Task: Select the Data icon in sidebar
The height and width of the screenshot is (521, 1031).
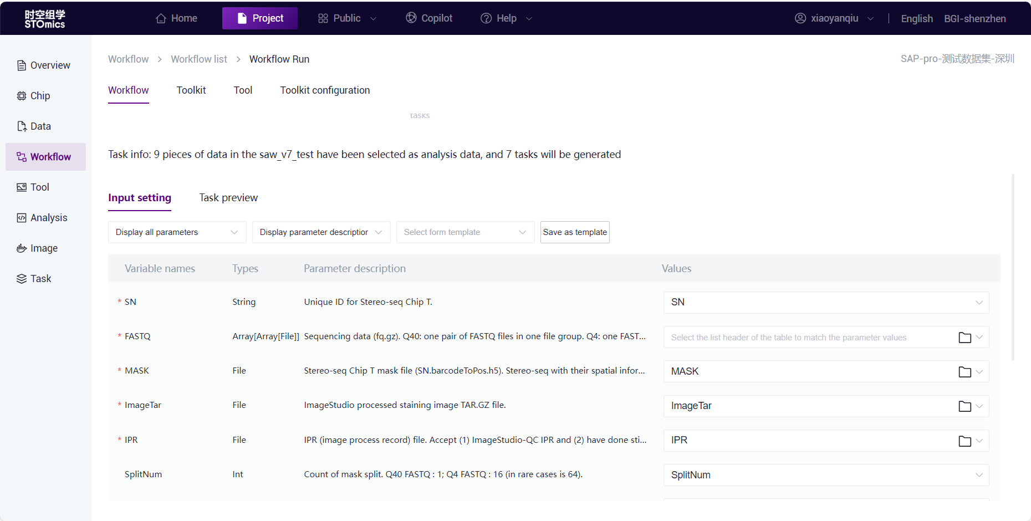Action: point(22,126)
